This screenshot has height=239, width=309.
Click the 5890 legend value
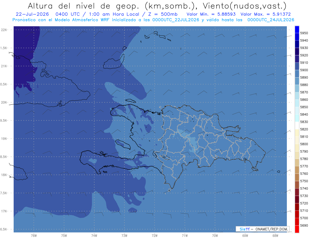[x=304, y=77]
